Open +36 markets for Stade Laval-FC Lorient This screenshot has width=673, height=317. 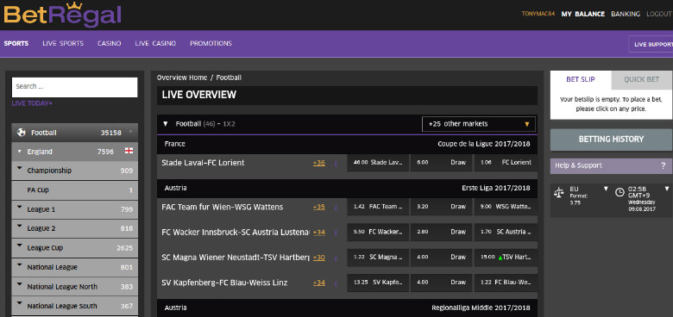[x=319, y=163]
